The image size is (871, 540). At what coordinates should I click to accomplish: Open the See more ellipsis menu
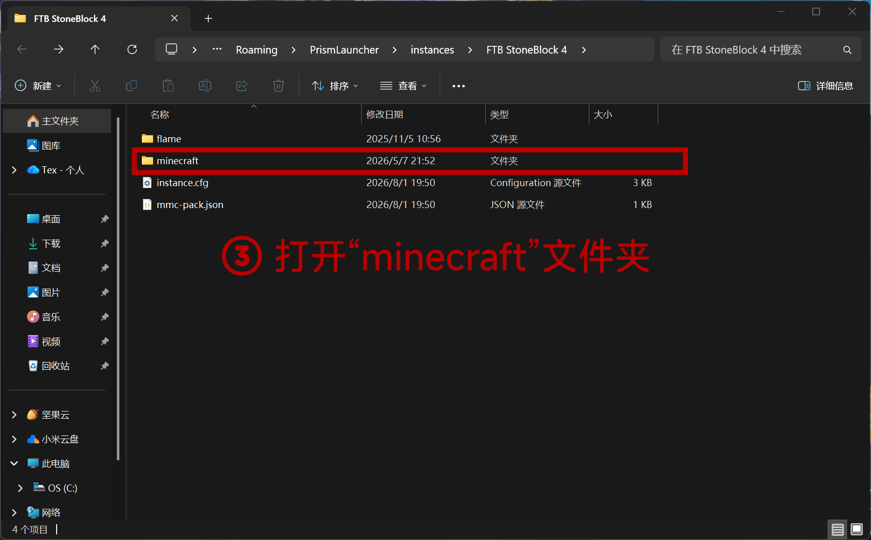(459, 86)
